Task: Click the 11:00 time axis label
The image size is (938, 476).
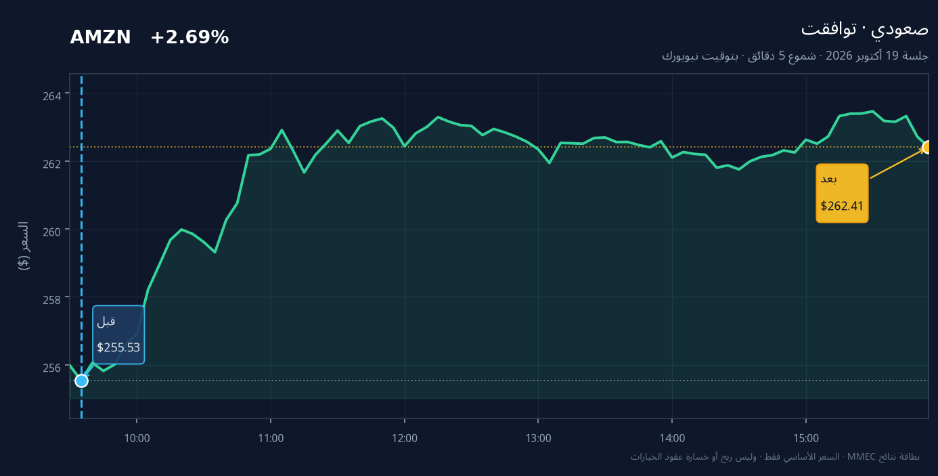Action: point(271,438)
